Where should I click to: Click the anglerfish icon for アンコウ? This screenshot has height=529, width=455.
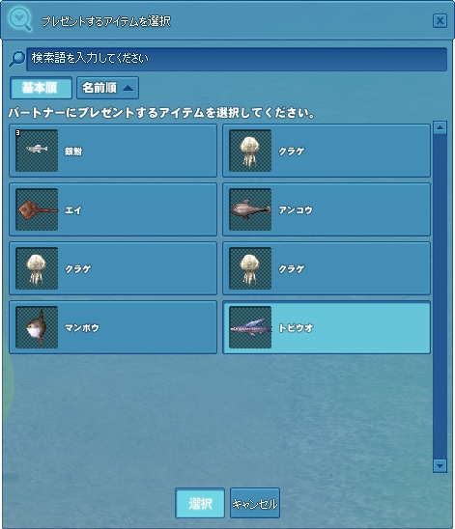click(250, 209)
